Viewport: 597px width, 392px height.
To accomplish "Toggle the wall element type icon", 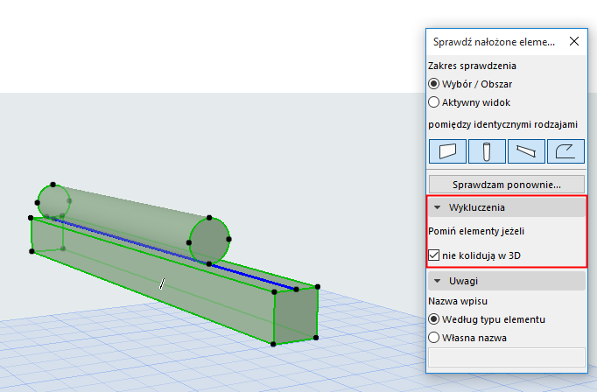I will (x=447, y=151).
